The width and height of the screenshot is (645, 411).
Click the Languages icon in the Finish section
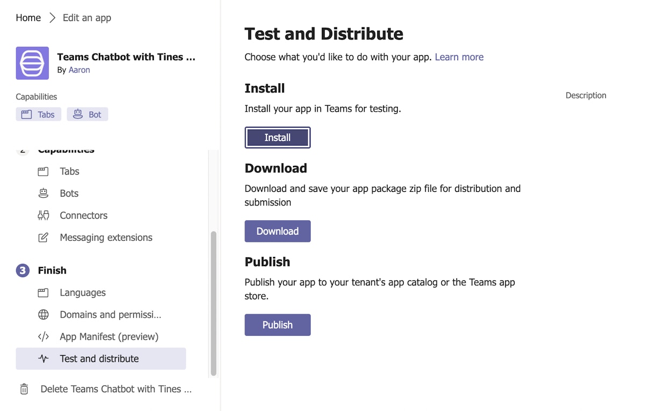[44, 293]
